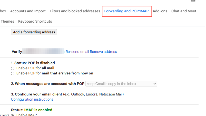Screen dimensions: 206x116
Task: Enable POP for all mail
Action: pyautogui.click(x=13, y=68)
